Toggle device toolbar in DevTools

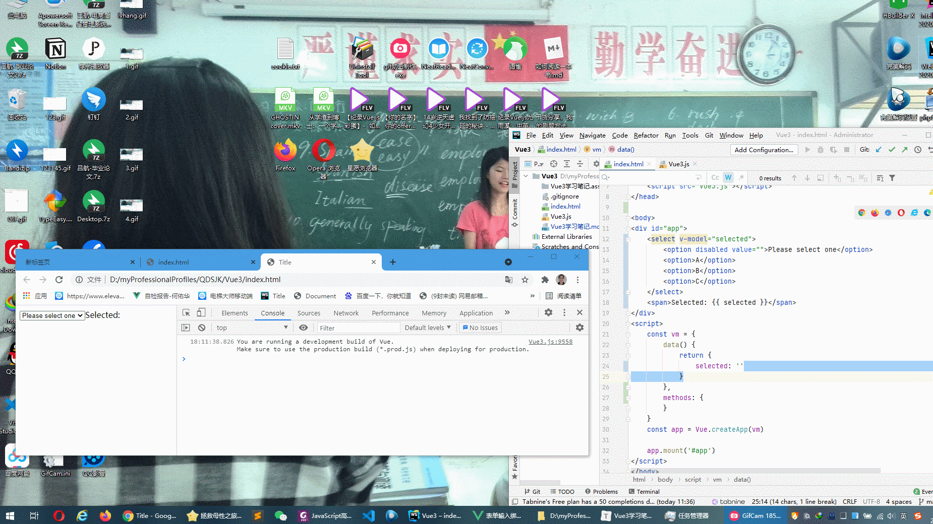point(201,312)
